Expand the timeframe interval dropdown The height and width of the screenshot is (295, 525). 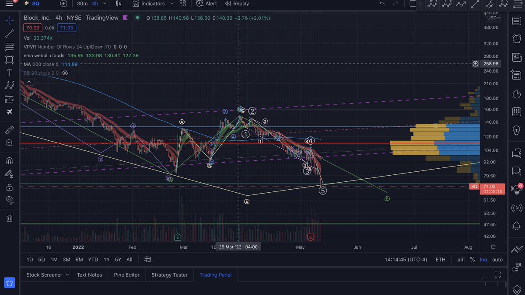[x=105, y=3]
